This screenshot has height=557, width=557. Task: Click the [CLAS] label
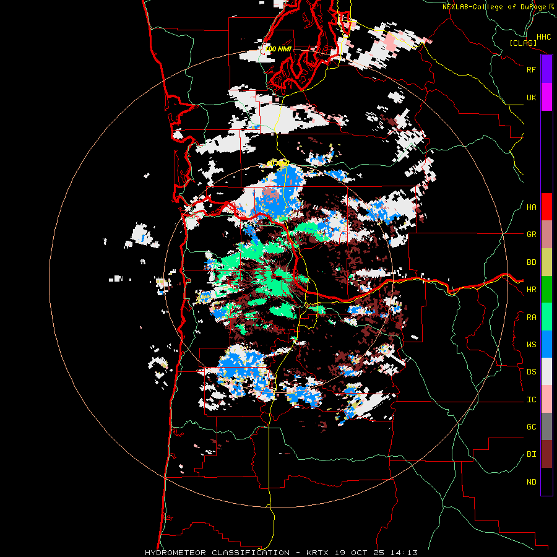pyautogui.click(x=523, y=43)
